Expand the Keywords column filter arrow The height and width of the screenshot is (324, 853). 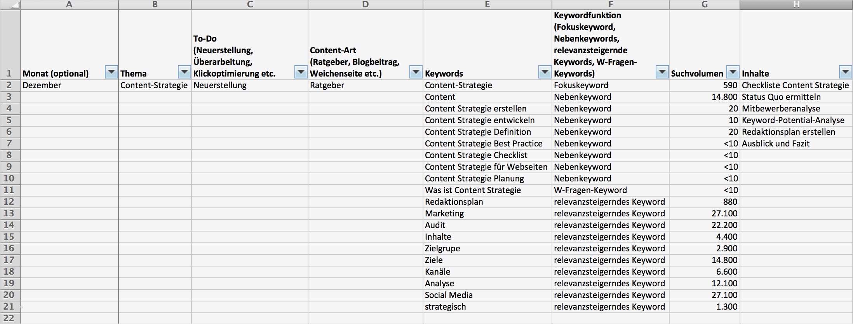point(545,72)
